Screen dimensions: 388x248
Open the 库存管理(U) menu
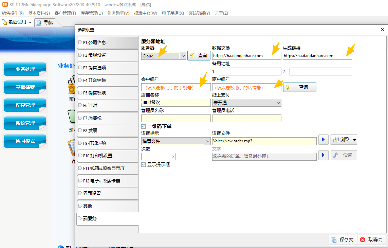[92, 13]
